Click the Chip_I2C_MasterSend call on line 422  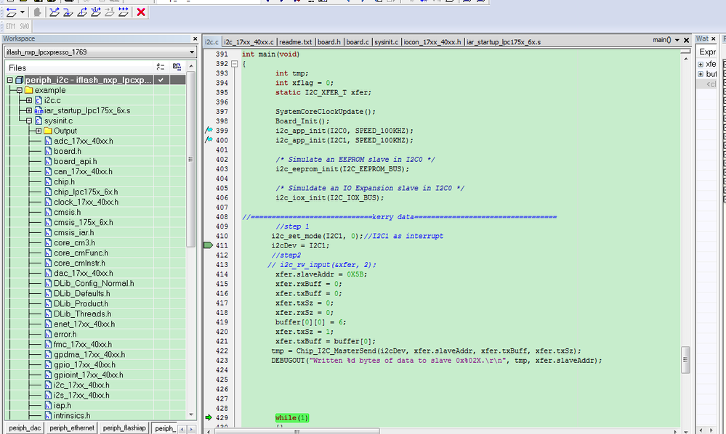pos(426,351)
